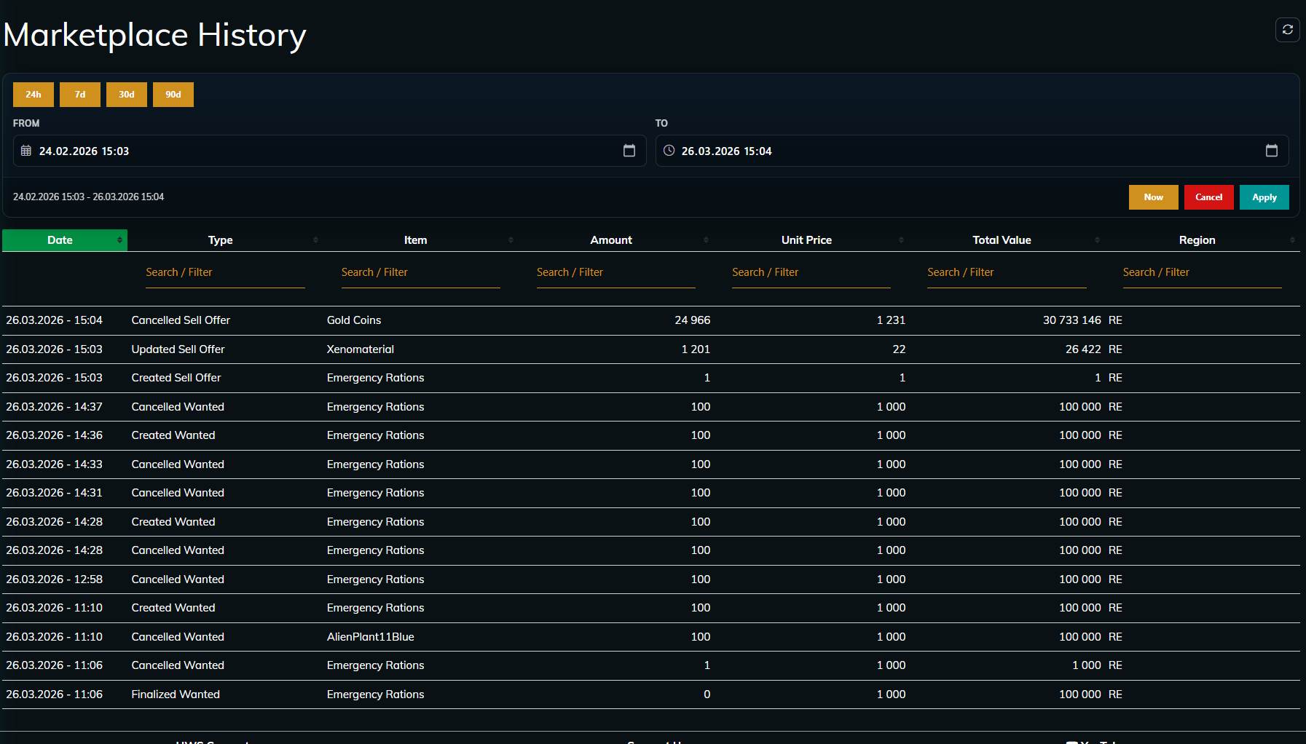
Task: Click the Search/Filter field under Item
Action: coord(420,272)
